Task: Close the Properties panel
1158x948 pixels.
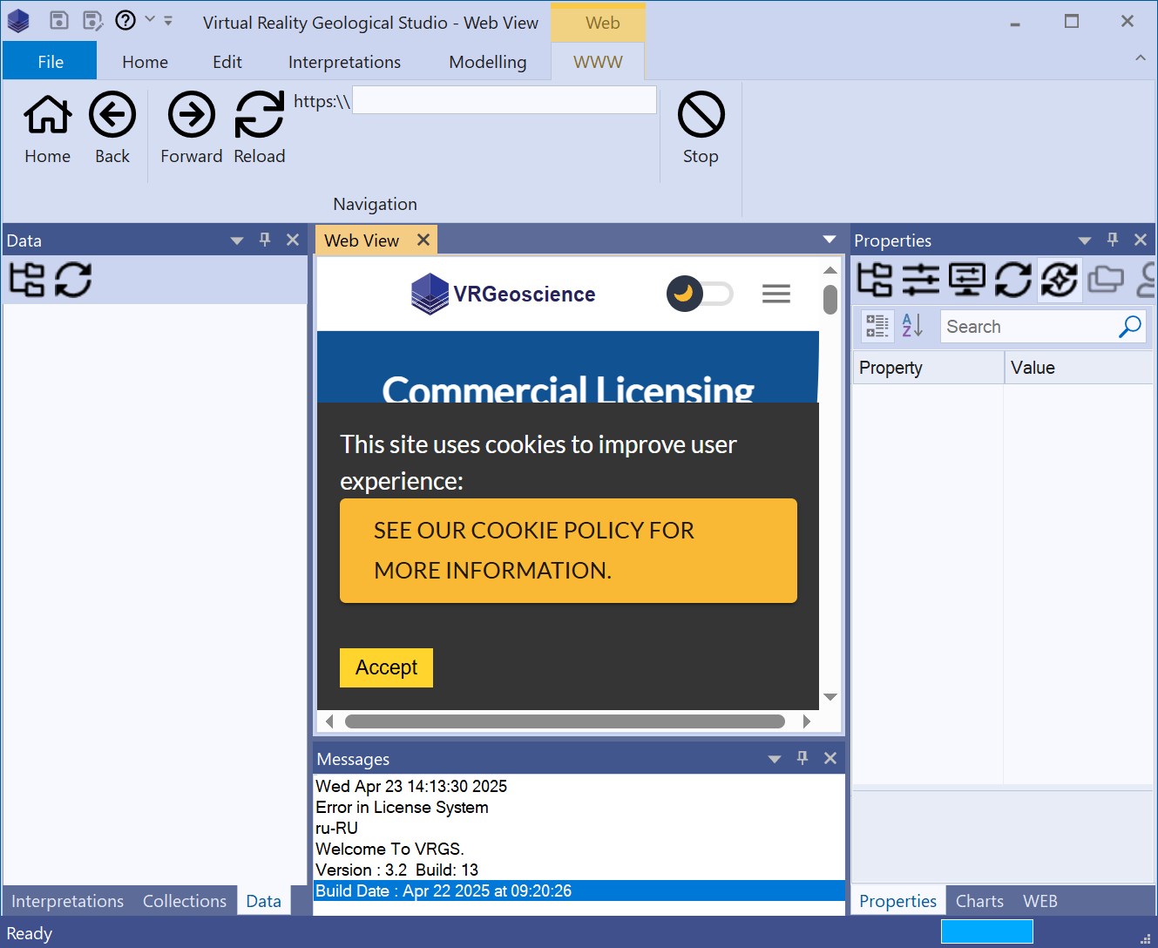Action: (1141, 240)
